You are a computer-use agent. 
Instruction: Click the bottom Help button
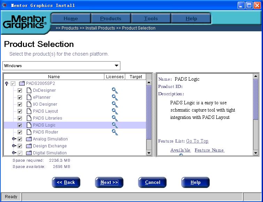[196, 183]
